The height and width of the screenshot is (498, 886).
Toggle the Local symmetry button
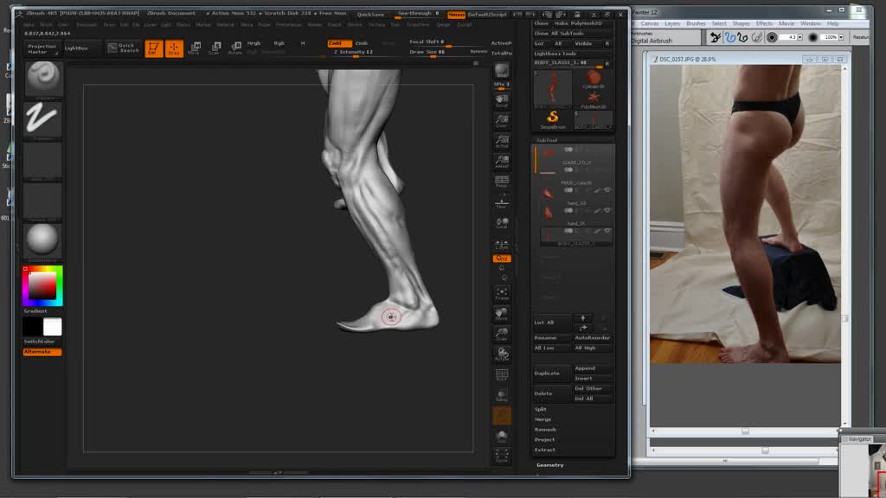(x=502, y=223)
